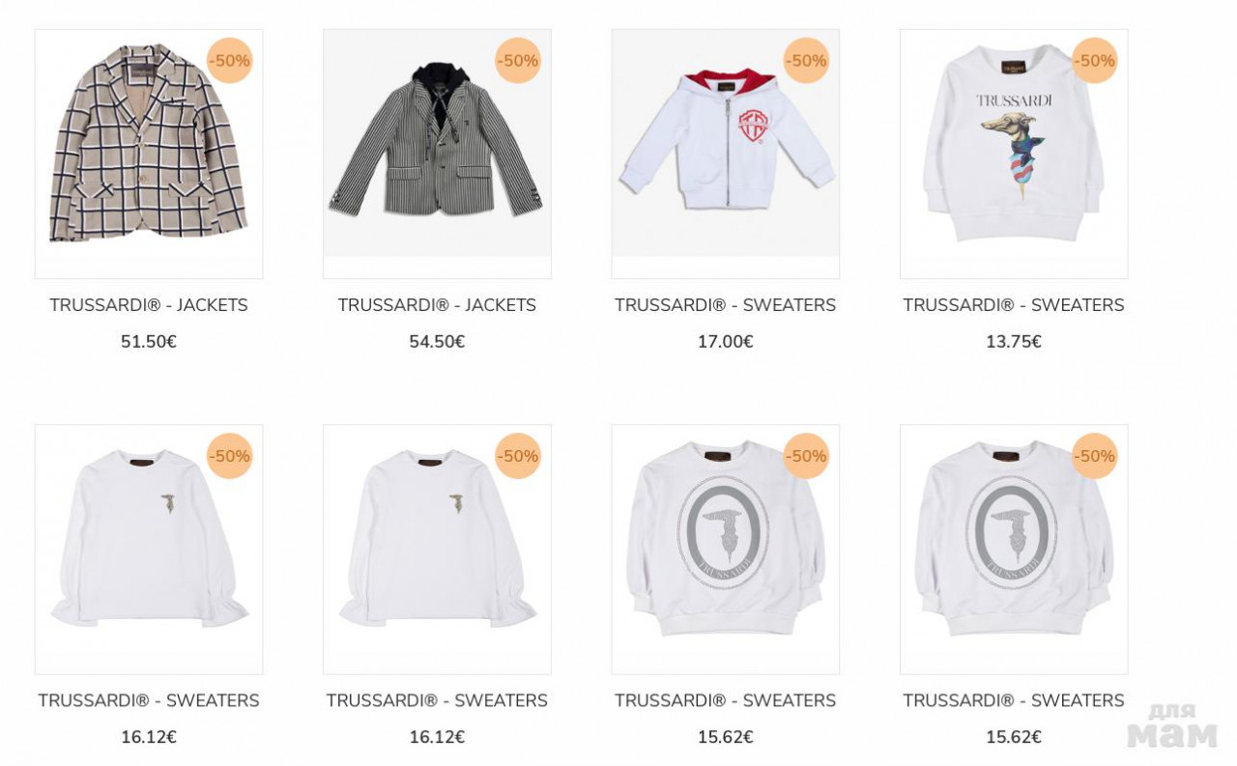1237x766 pixels.
Task: Open the Trussardi Jackets link priced 51.50€
Action: pyautogui.click(x=149, y=305)
